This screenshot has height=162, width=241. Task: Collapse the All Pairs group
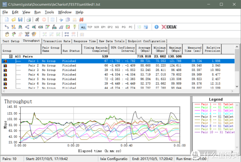click(x=11, y=57)
